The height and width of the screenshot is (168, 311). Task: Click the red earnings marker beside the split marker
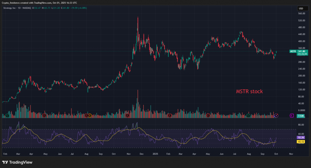click(86, 115)
